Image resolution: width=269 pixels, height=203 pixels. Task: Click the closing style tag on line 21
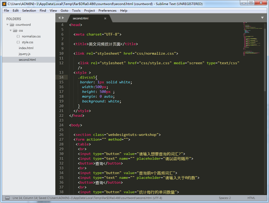pyautogui.click(x=82, y=111)
